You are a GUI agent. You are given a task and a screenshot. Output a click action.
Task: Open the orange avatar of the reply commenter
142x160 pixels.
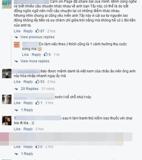tap(17, 45)
